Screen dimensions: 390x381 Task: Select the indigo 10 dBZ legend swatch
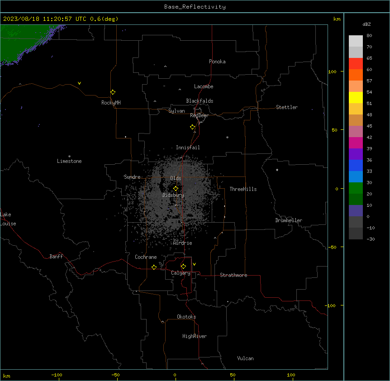[x=356, y=211]
